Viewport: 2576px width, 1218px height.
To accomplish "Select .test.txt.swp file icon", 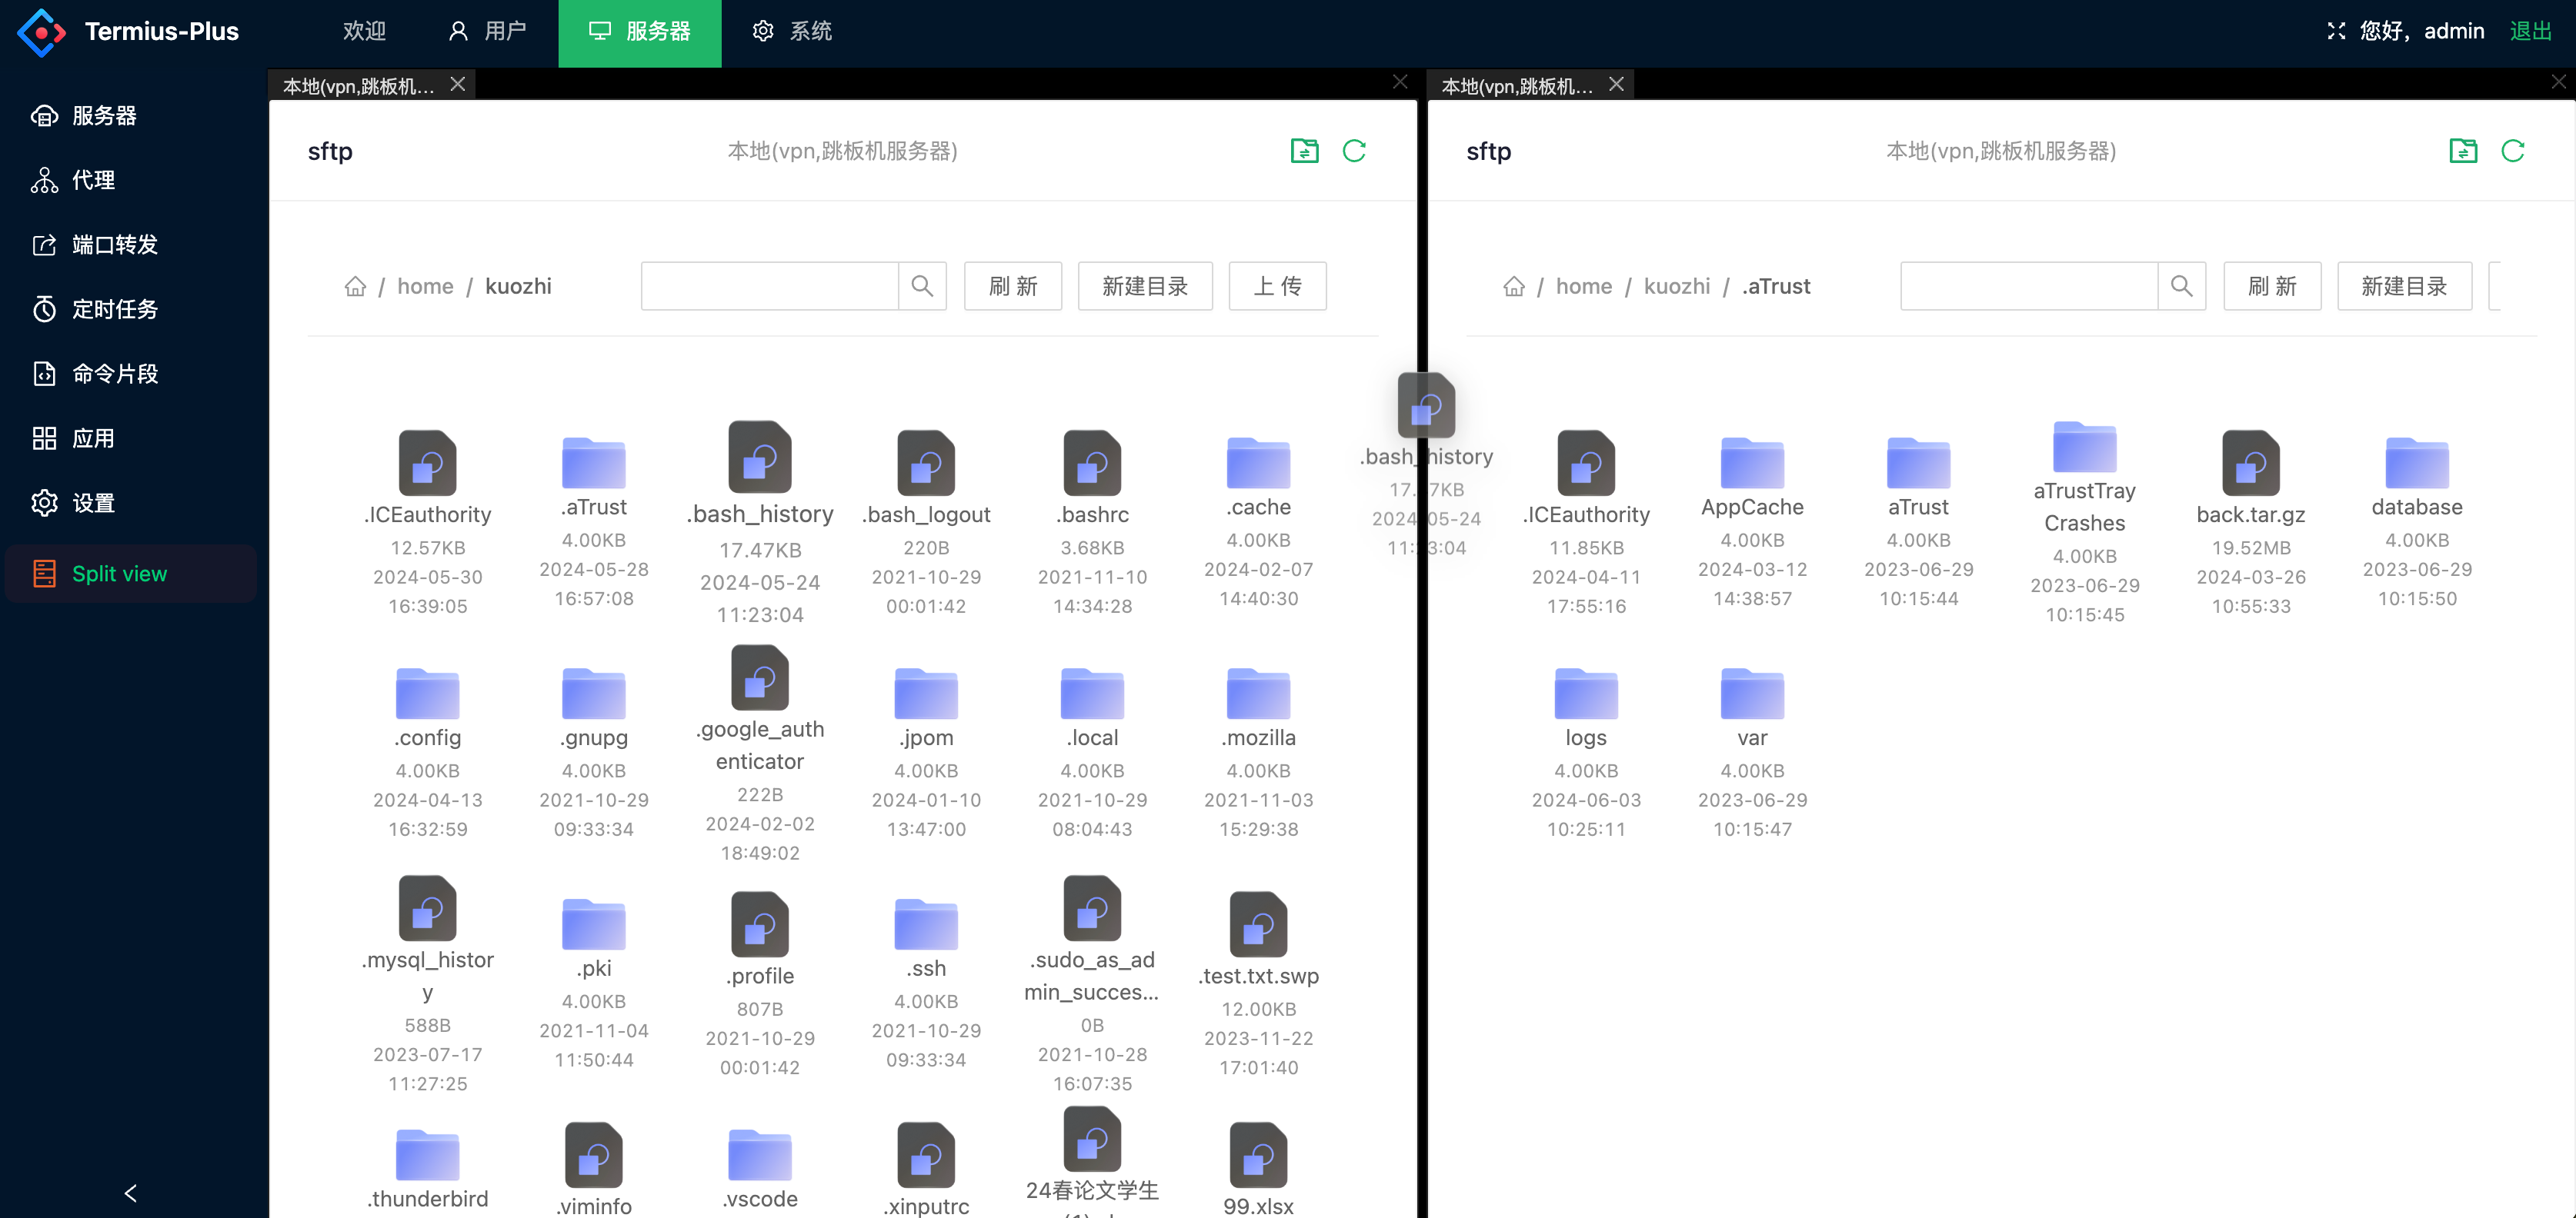I will point(1258,924).
